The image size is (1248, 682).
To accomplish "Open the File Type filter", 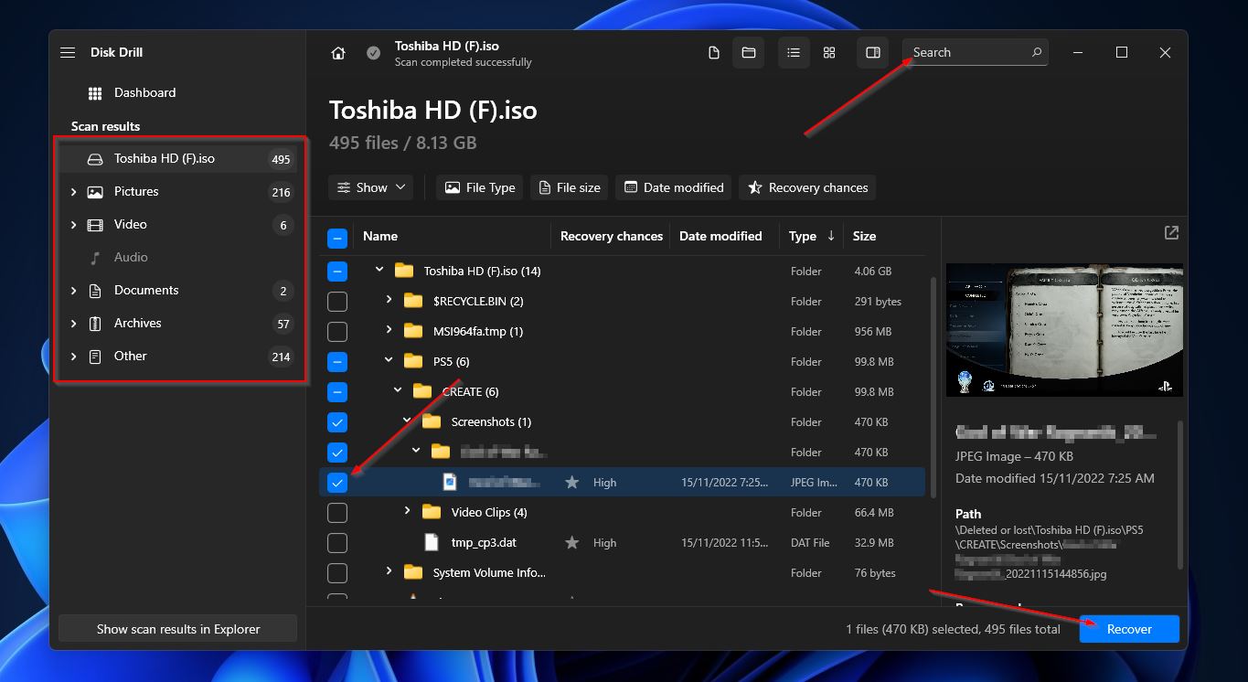I will point(479,187).
